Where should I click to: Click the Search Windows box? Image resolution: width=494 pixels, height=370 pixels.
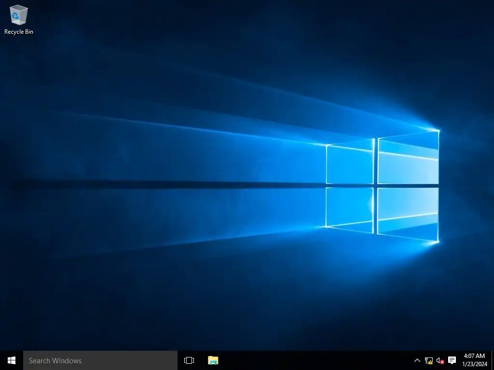click(x=100, y=360)
